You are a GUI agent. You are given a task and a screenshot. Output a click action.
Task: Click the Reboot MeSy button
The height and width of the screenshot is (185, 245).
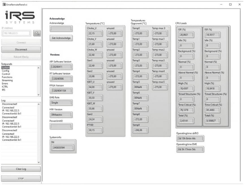click(x=21, y=57)
